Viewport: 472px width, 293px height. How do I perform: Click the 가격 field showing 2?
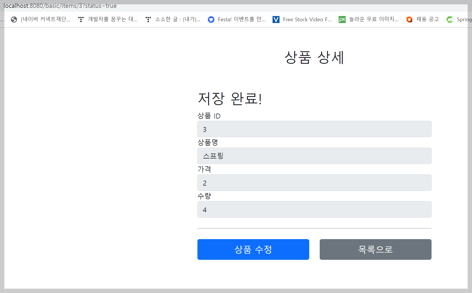coord(314,183)
